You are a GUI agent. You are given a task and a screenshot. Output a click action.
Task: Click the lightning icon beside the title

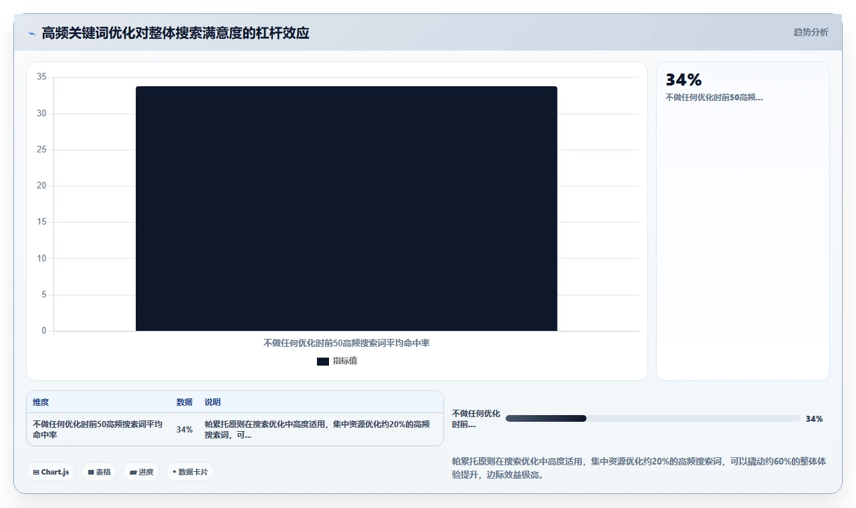[32, 33]
